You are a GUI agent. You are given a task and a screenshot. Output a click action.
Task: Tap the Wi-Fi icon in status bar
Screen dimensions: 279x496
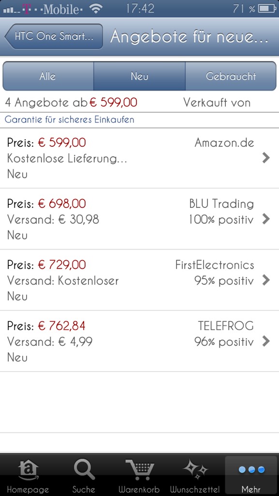click(x=95, y=9)
